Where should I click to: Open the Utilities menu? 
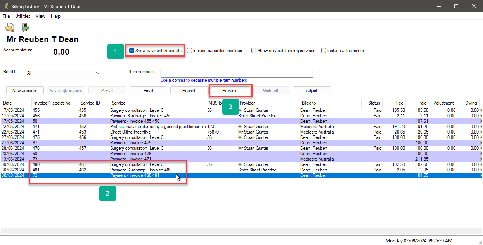click(x=23, y=16)
